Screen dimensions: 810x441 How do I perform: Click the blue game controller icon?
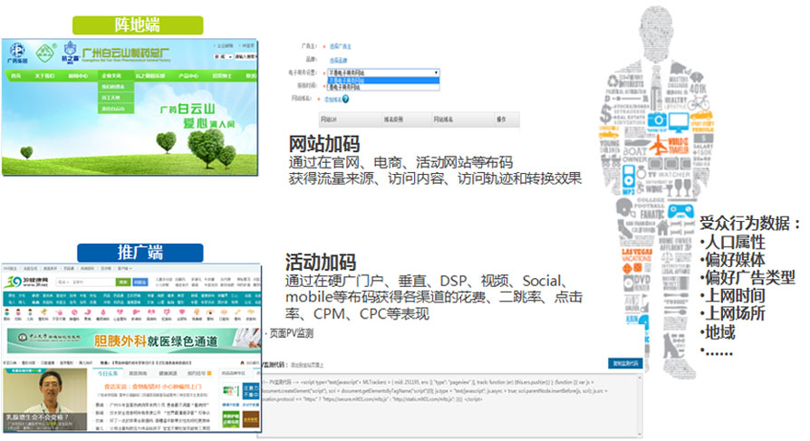680,211
